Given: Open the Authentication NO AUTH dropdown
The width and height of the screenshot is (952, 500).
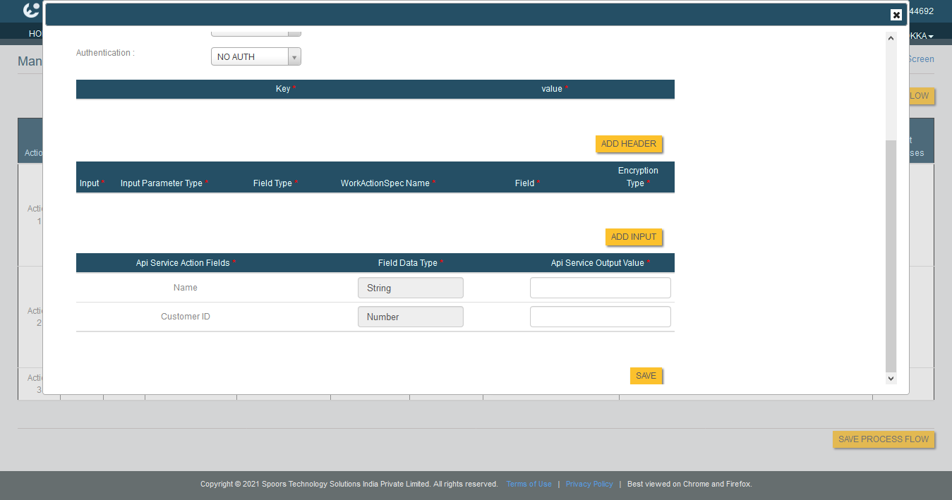Looking at the screenshot, I should click(x=255, y=56).
